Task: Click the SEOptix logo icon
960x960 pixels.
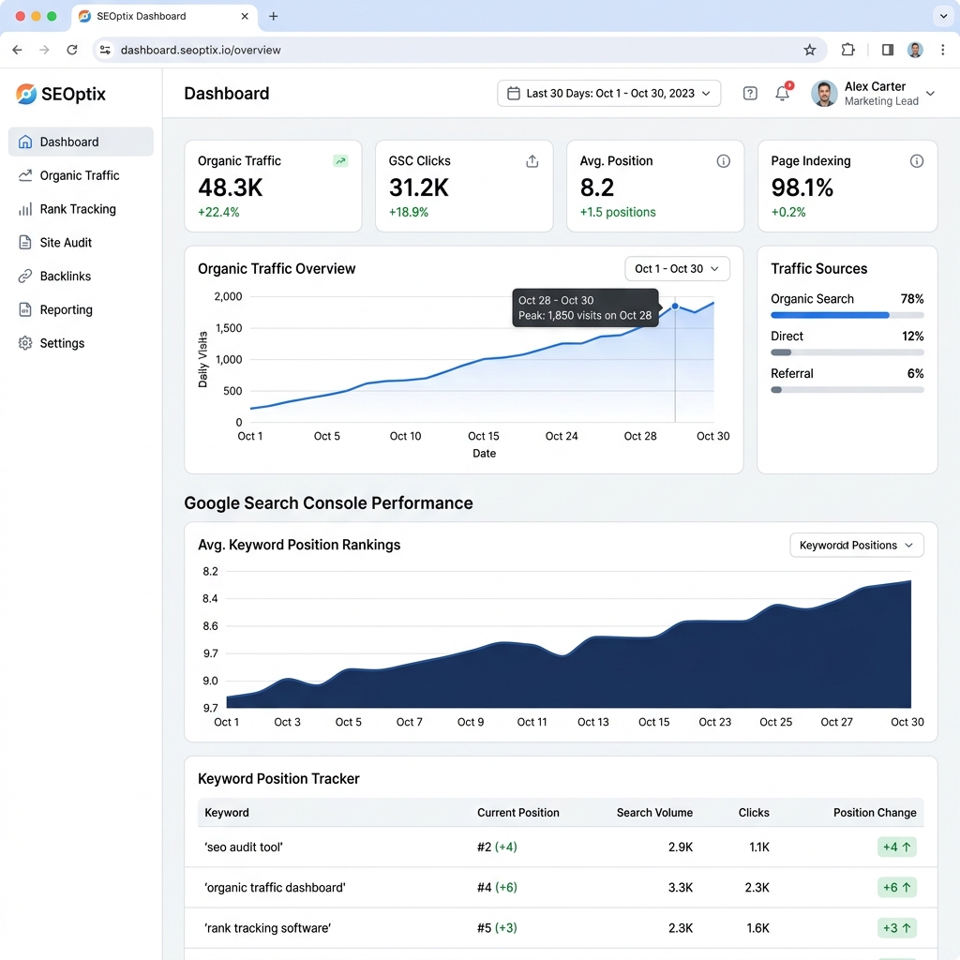Action: tap(25, 94)
